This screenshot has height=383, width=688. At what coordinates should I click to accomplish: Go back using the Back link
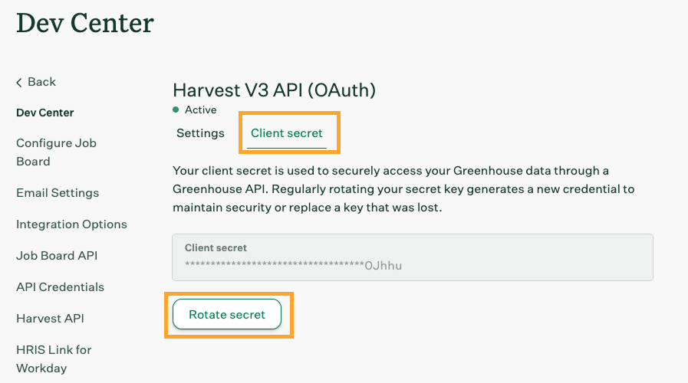click(41, 82)
